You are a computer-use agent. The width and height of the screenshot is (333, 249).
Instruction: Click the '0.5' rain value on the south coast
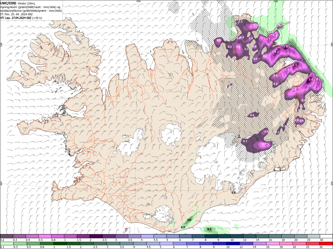[183, 227]
